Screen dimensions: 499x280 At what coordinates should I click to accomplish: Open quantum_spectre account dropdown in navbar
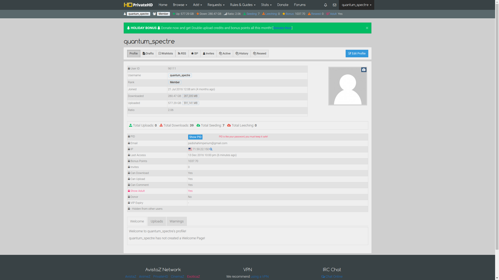pyautogui.click(x=356, y=5)
